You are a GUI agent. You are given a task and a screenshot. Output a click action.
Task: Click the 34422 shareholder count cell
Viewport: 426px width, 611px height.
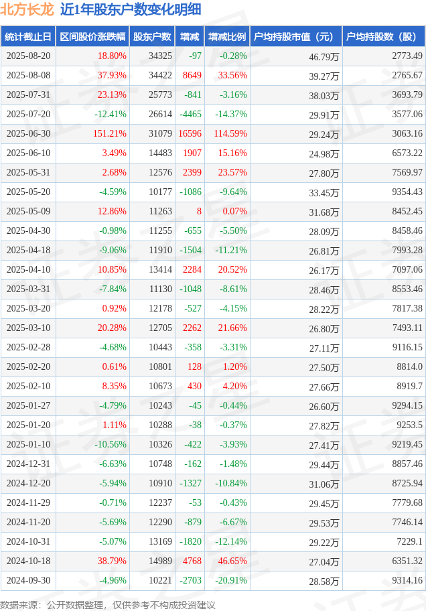[x=160, y=75]
